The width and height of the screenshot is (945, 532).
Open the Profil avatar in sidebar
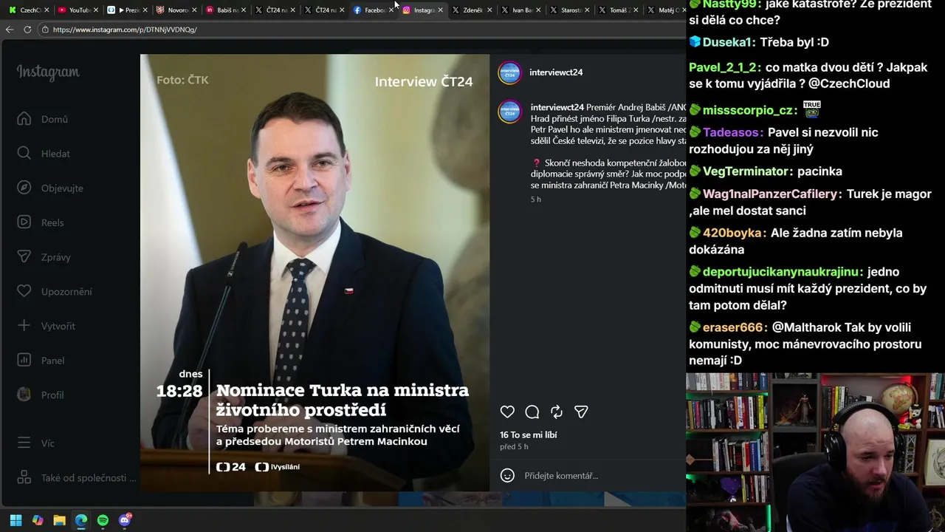tap(24, 395)
